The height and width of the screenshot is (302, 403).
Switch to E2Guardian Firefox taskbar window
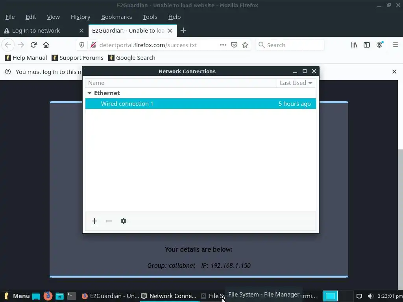pyautogui.click(x=111, y=296)
